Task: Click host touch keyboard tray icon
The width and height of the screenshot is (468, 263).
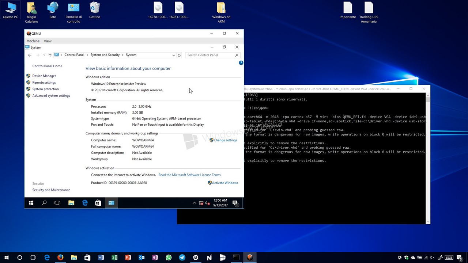Action: (449, 258)
